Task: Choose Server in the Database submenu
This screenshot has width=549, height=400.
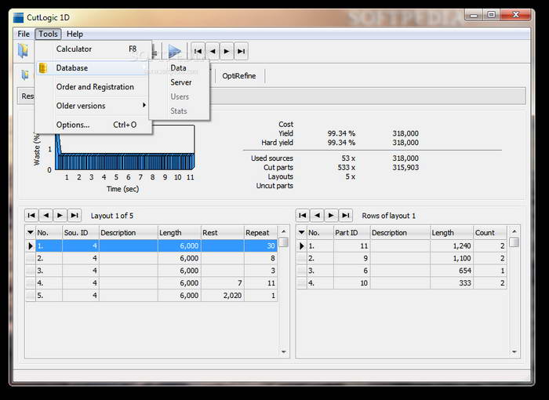Action: 180,82
